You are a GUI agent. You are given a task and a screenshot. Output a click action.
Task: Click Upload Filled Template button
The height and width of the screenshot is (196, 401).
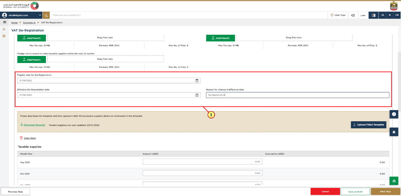[x=368, y=125]
